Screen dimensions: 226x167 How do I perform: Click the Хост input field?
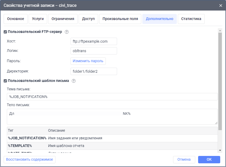tap(94, 41)
